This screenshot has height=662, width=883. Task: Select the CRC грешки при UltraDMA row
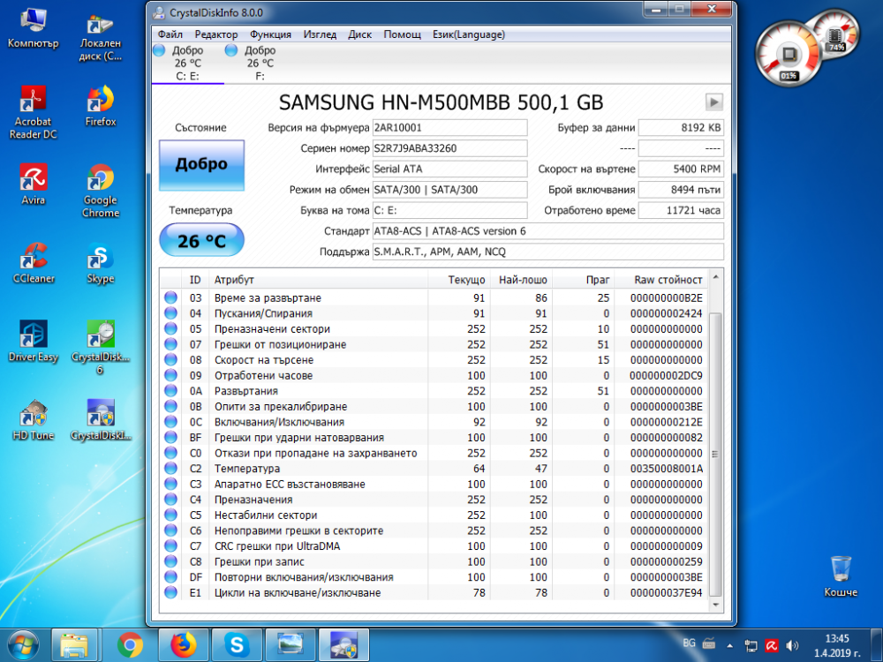(434, 546)
